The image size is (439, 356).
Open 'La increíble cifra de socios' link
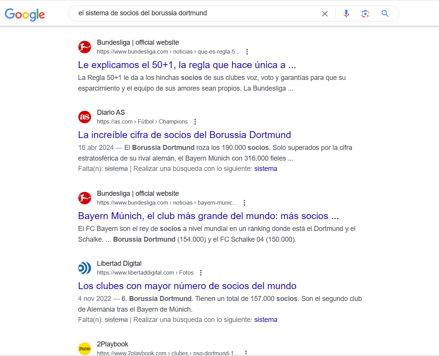point(184,135)
